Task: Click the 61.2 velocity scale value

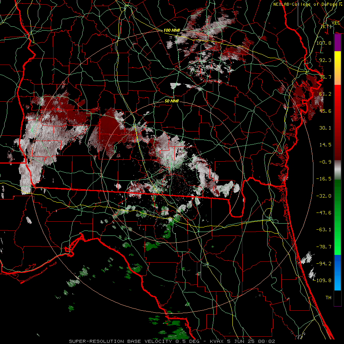Action: pyautogui.click(x=325, y=94)
